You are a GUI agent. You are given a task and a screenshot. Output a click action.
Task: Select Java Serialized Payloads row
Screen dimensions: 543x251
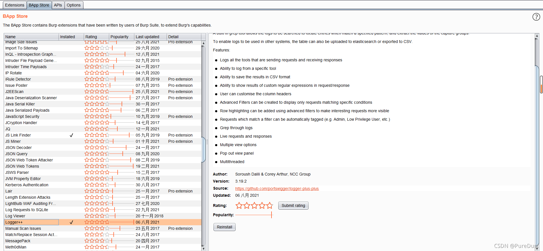(x=103, y=110)
